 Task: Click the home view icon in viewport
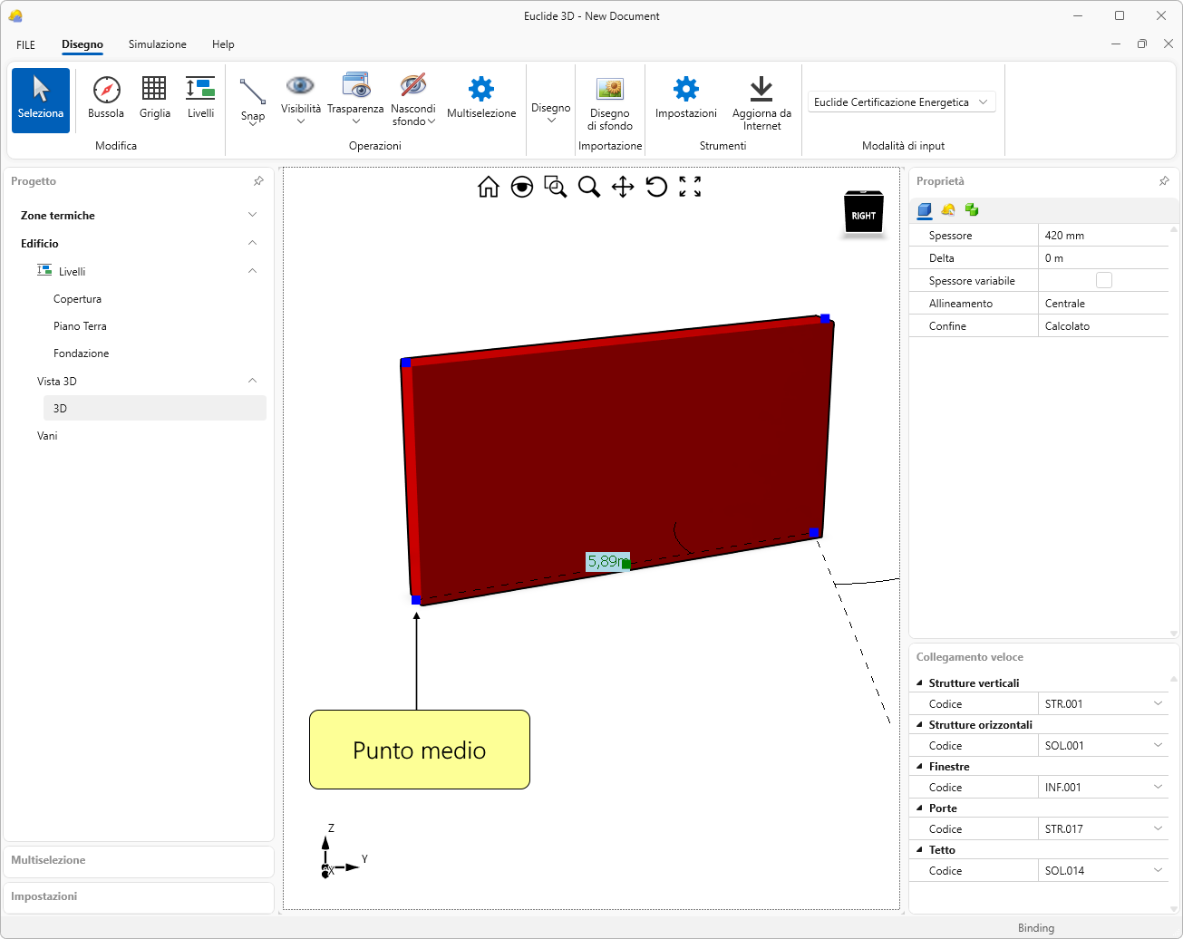click(x=489, y=187)
